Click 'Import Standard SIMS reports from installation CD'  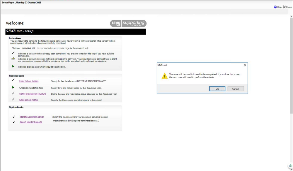76,121
